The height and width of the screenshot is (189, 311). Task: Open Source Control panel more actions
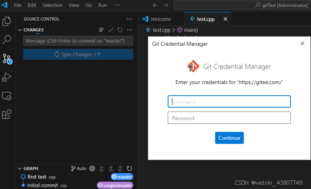coord(129,19)
